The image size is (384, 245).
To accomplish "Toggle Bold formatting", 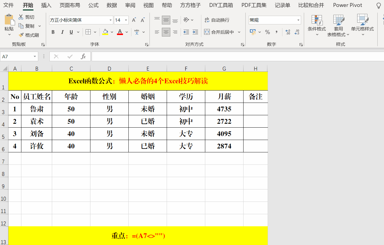I will pyautogui.click(x=53, y=32).
